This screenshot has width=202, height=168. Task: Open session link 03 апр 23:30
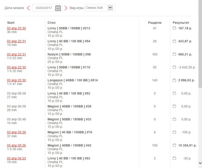click(x=16, y=28)
